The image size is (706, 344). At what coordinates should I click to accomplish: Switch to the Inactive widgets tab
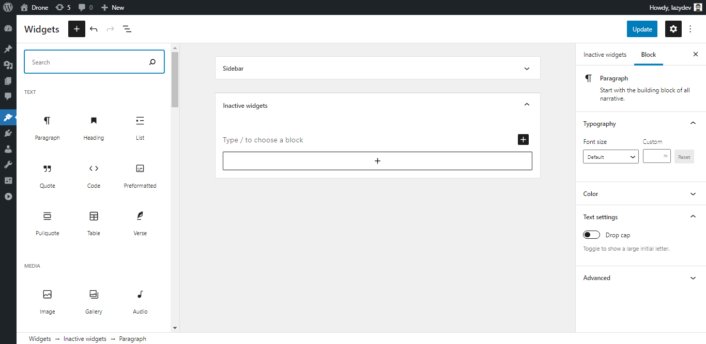click(x=605, y=54)
